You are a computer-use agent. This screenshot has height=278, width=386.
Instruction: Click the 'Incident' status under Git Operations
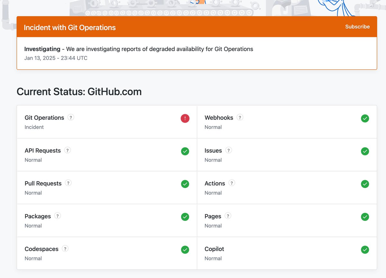34,127
